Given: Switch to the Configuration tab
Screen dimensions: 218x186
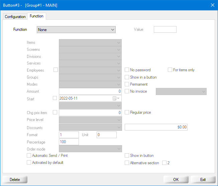Looking at the screenshot, I should coord(15,17).
